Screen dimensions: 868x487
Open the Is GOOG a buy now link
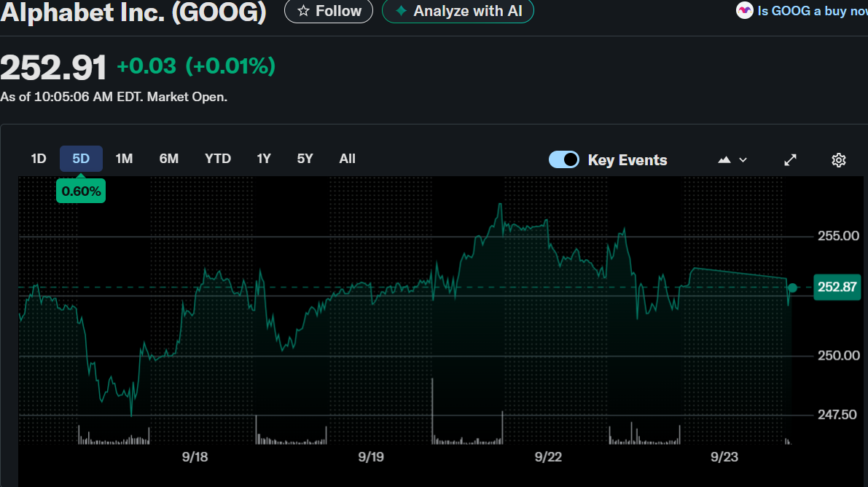[x=812, y=10]
